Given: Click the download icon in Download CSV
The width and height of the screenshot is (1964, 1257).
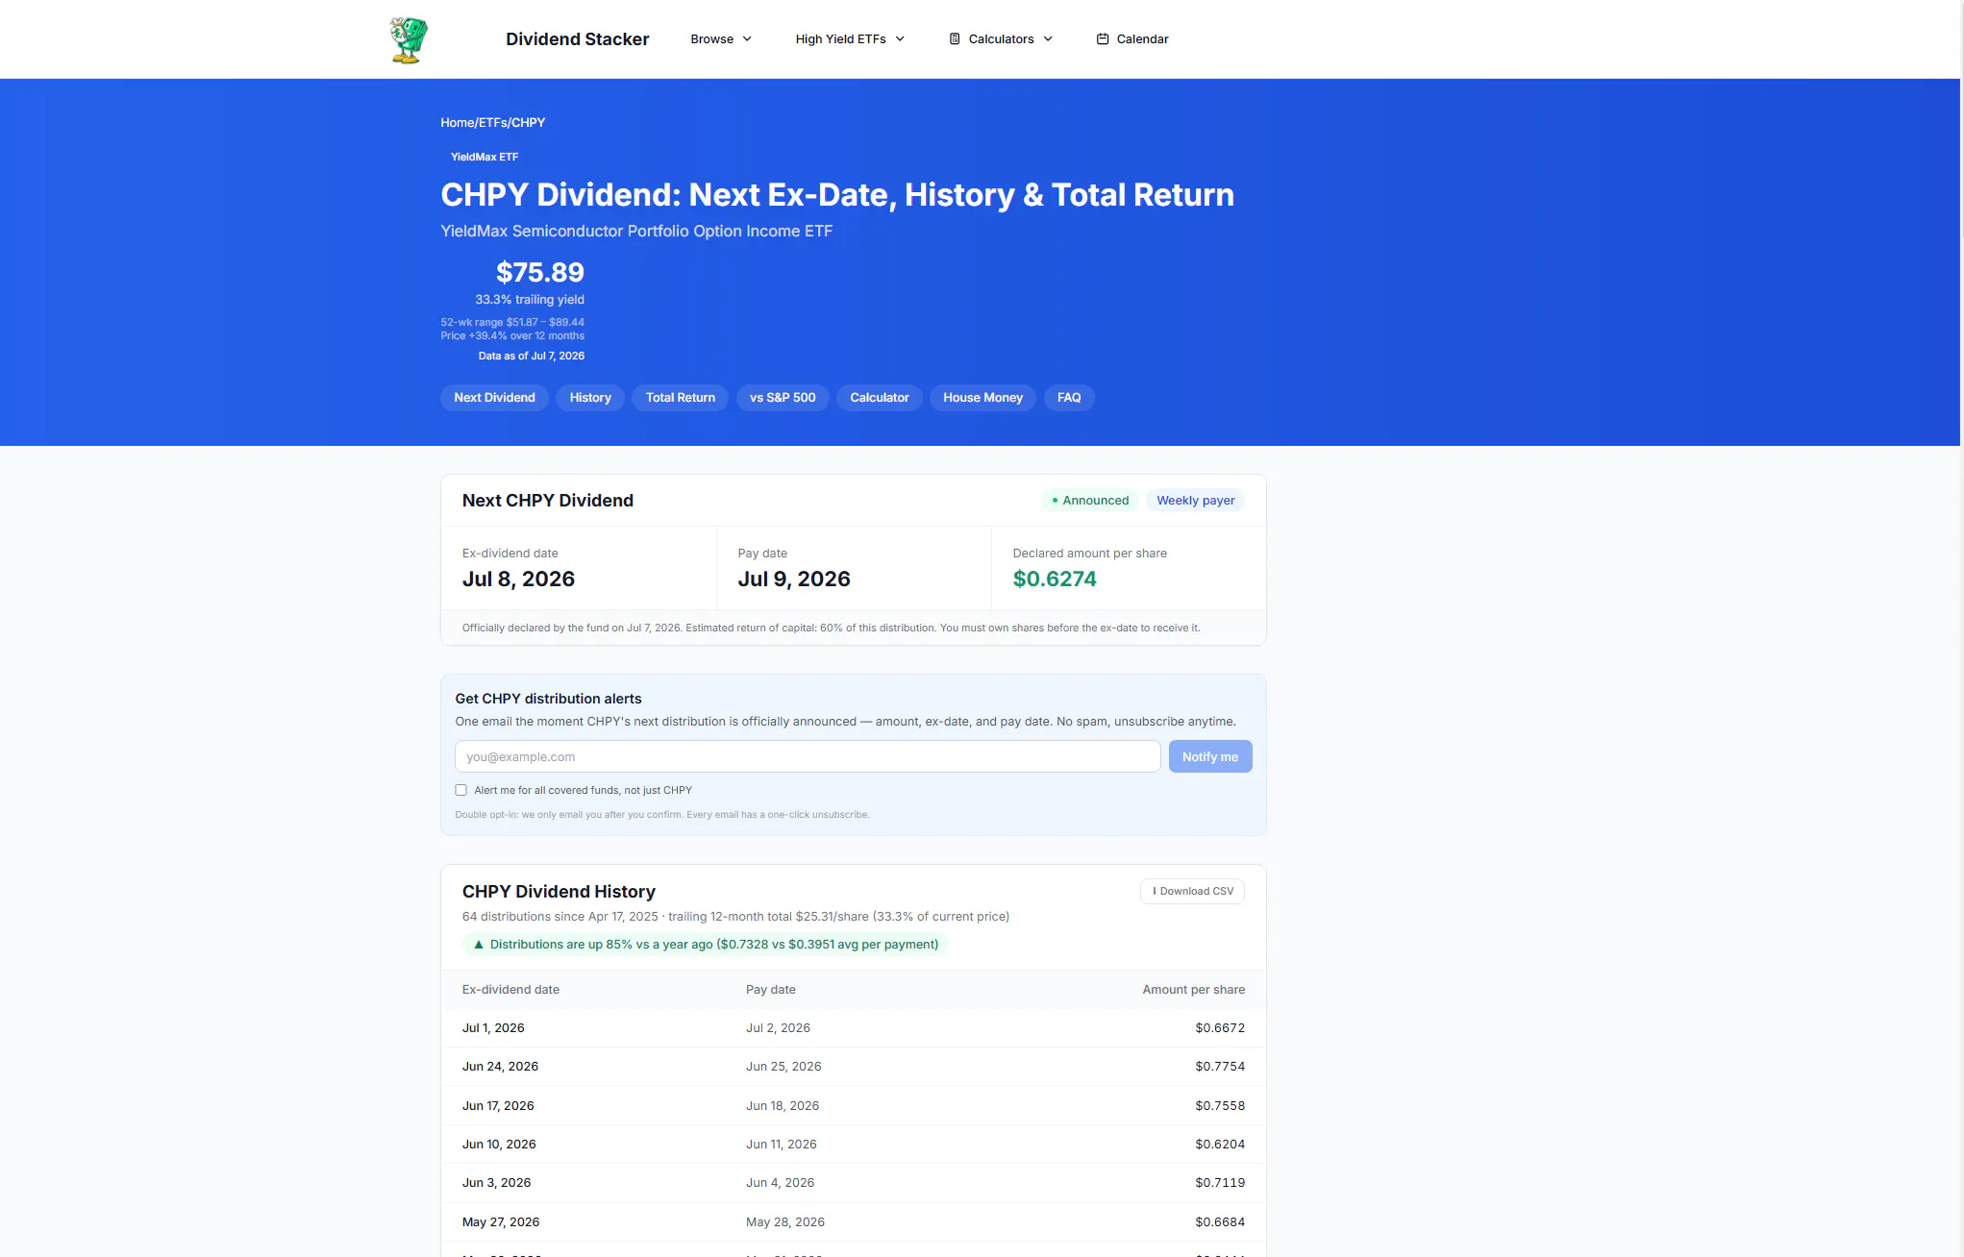Looking at the screenshot, I should tap(1155, 892).
